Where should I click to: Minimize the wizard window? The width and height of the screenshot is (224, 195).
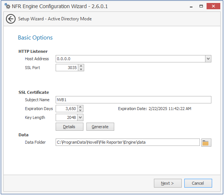[191, 6]
